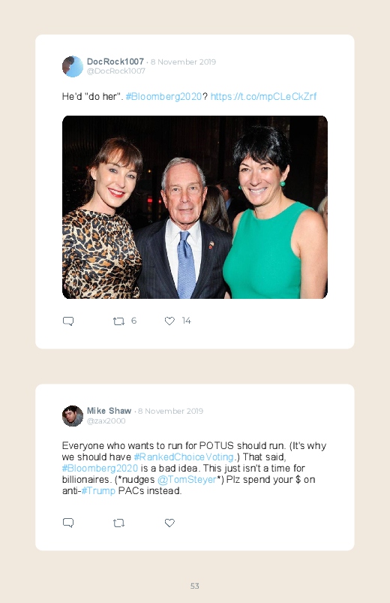Open the @TomSteyer mention
The height and width of the screenshot is (603, 390).
[187, 480]
